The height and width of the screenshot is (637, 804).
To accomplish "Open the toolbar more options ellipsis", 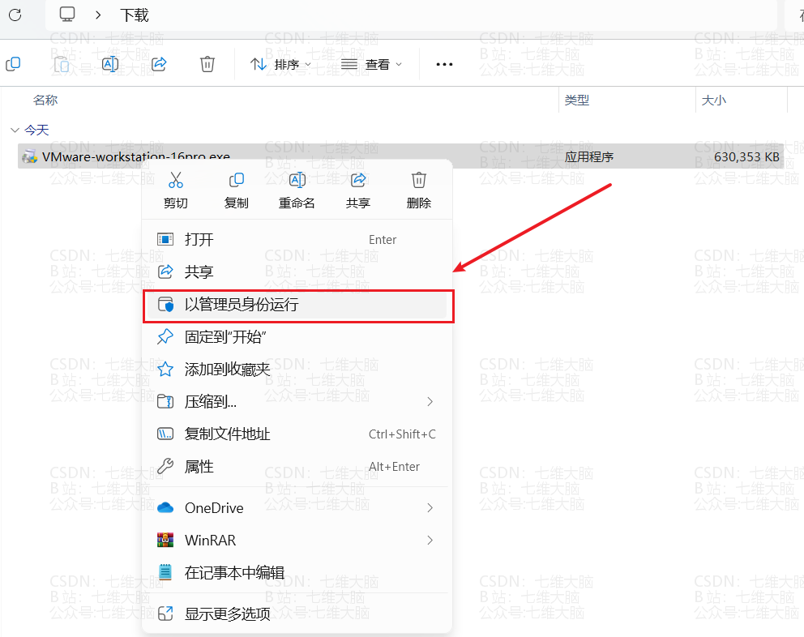I will click(x=444, y=65).
